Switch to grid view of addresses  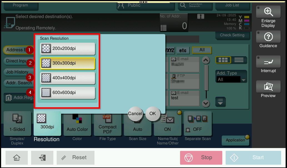223,60
